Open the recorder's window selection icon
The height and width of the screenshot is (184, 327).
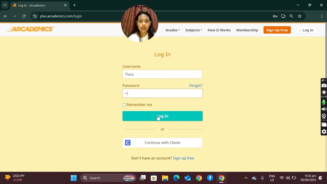(324, 125)
